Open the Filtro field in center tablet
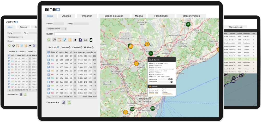Image resolution: width=261 pixels, height=122 pixels. click(x=81, y=24)
